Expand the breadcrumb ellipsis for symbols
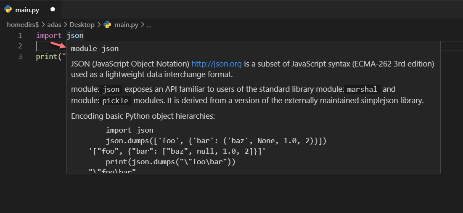The image size is (463, 213). point(149,25)
